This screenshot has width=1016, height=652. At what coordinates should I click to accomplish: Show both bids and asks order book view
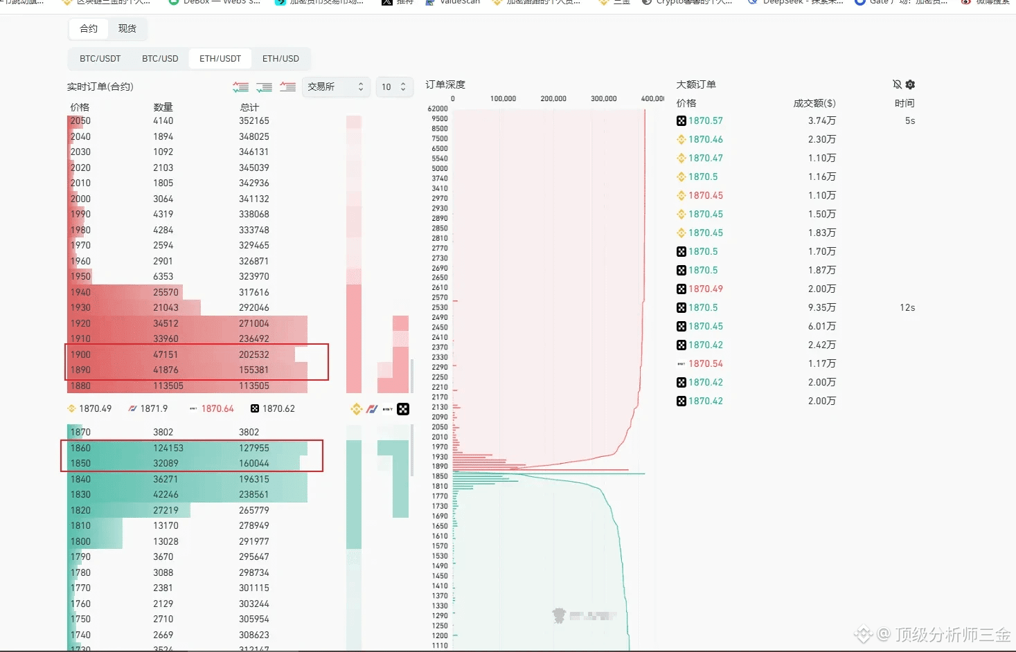tap(240, 87)
